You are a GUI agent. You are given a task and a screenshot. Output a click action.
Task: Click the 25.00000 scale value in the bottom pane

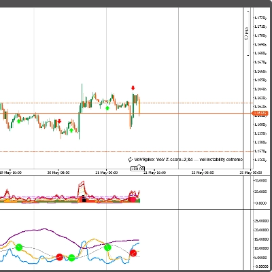(262, 221)
